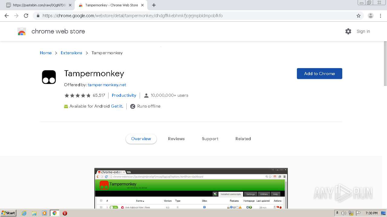Click the Add to Chrome button
Screen dimensions: 387x217
pyautogui.click(x=320, y=74)
